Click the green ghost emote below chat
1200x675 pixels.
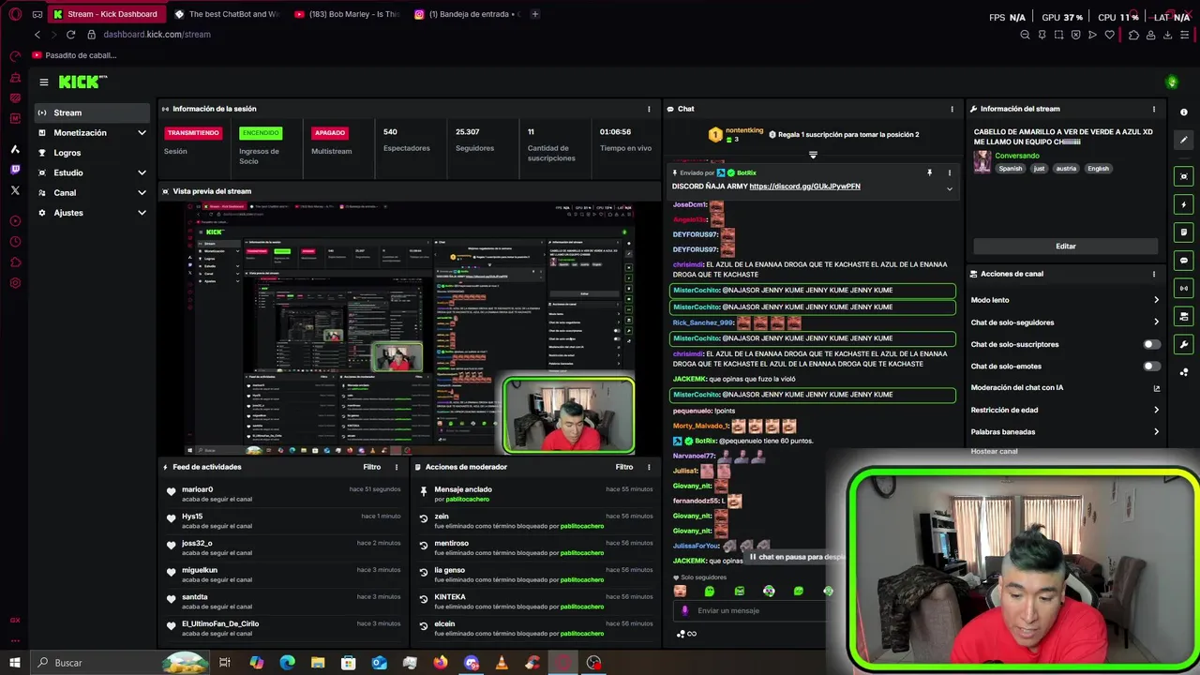(x=710, y=591)
